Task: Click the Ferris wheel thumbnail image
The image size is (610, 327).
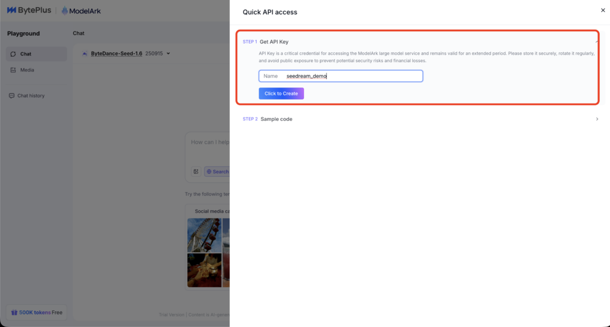Action: point(204,235)
